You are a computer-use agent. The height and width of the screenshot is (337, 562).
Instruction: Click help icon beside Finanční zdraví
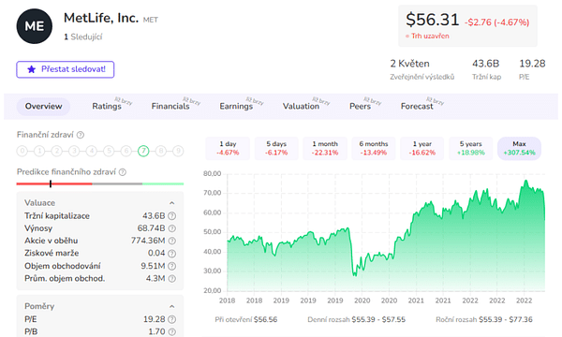click(x=81, y=135)
